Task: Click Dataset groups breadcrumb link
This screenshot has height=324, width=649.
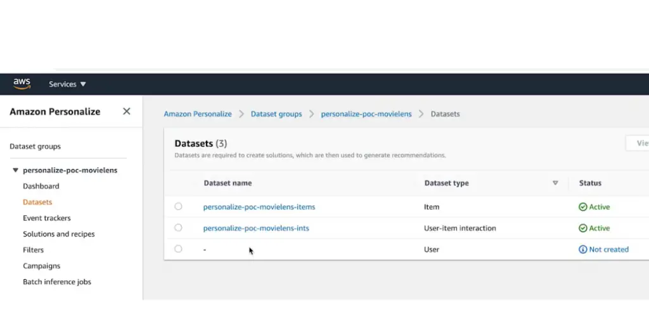Action: (x=276, y=114)
